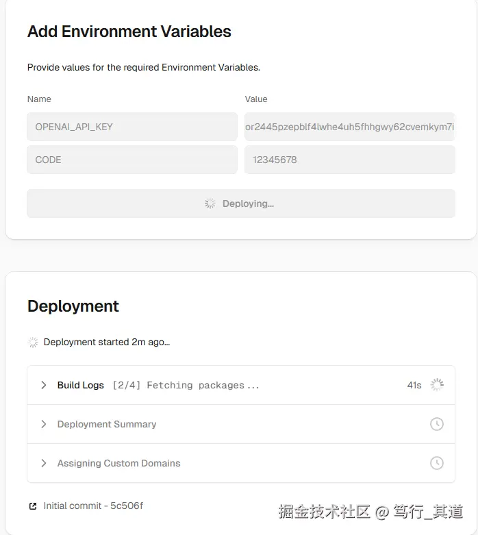The image size is (478, 535).
Task: Click the Fetching packages log status text
Action: click(186, 385)
